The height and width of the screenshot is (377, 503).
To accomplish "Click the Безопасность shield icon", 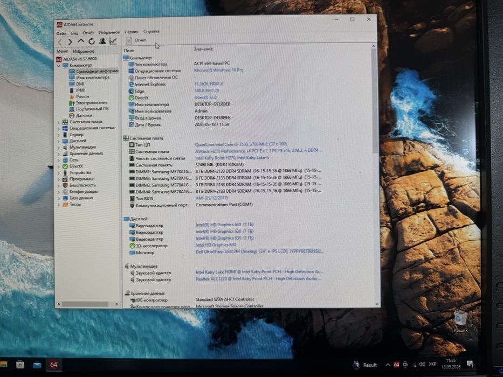I will [65, 185].
